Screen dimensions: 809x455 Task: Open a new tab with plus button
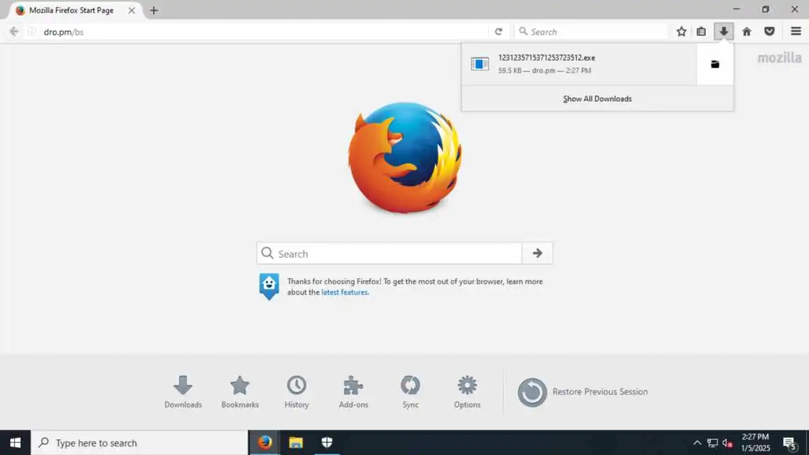[x=154, y=11]
